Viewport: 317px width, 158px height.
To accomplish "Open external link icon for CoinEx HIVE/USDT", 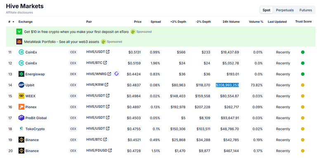I will (x=108, y=52).
